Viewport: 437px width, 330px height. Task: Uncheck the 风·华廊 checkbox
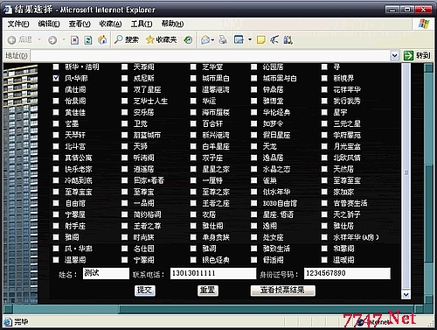56,78
